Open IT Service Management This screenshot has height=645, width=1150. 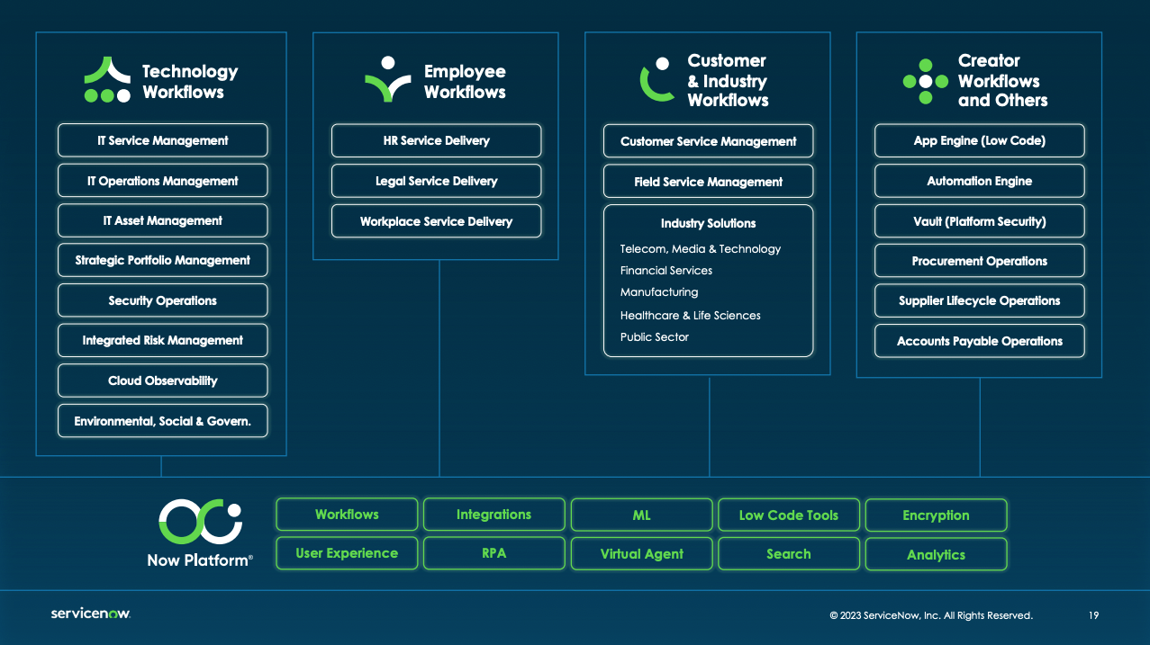162,140
